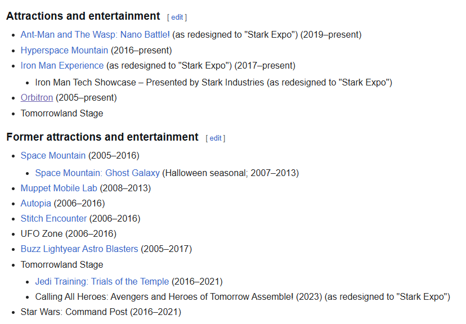This screenshot has height=324, width=466.
Task: Click the "Former attractions and entertainment" heading
Action: pyautogui.click(x=102, y=137)
